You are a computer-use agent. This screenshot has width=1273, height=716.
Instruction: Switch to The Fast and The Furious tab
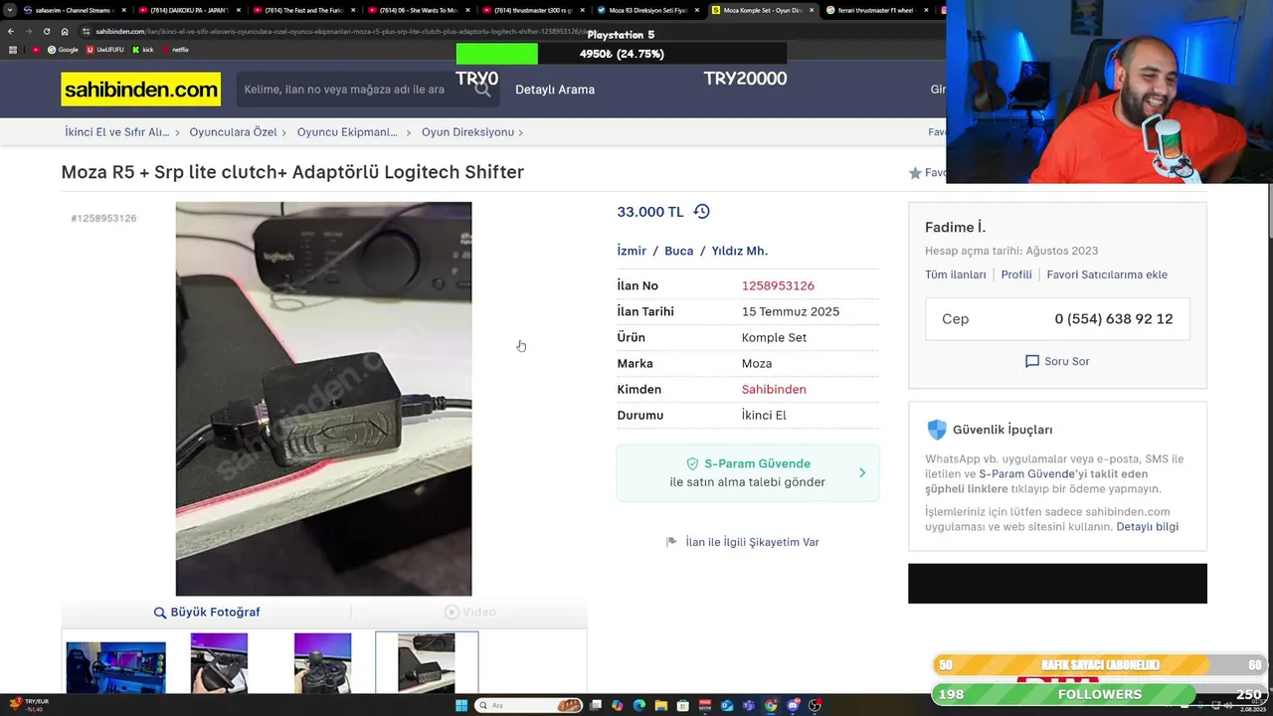(x=303, y=10)
